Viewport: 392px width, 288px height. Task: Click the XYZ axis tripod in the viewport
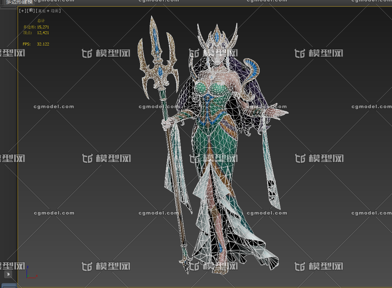[32, 272]
